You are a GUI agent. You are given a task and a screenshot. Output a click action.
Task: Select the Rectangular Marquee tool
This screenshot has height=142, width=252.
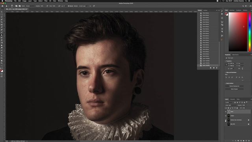2,15
